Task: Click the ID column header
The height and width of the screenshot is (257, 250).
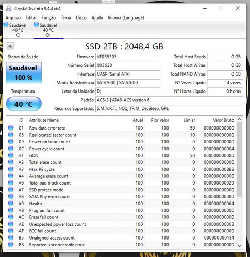Action: [21, 120]
